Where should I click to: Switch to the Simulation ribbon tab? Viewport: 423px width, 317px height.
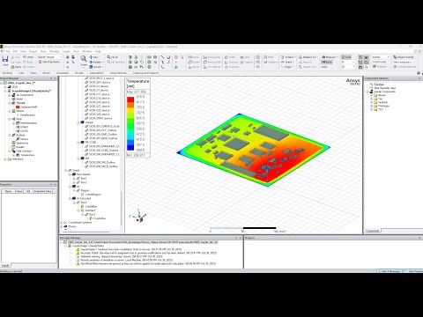tap(63, 73)
